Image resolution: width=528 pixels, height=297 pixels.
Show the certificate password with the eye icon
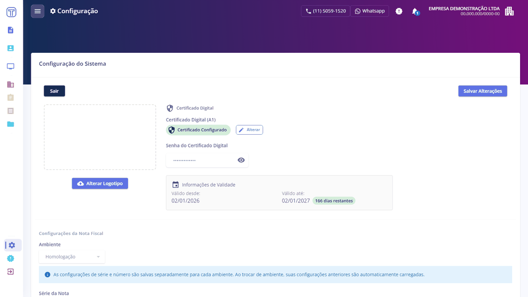point(241,160)
